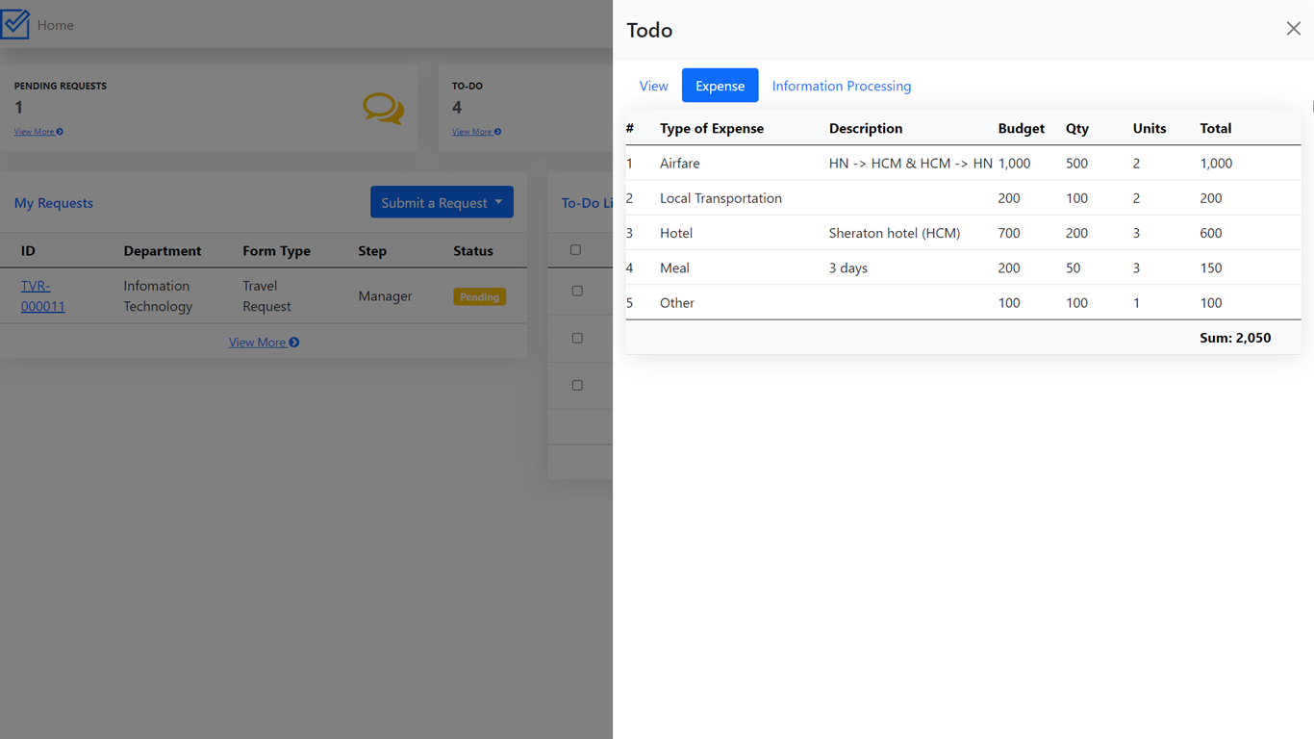Image resolution: width=1314 pixels, height=739 pixels.
Task: Check the second To-Do list item checkbox
Action: pyautogui.click(x=577, y=338)
